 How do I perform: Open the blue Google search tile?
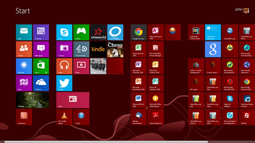coord(213,49)
